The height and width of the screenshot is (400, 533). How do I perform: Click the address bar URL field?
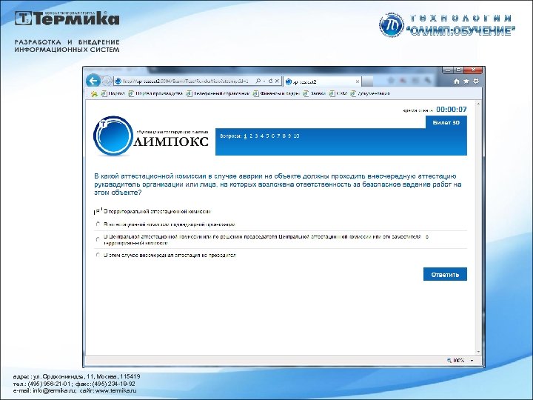[x=185, y=81]
